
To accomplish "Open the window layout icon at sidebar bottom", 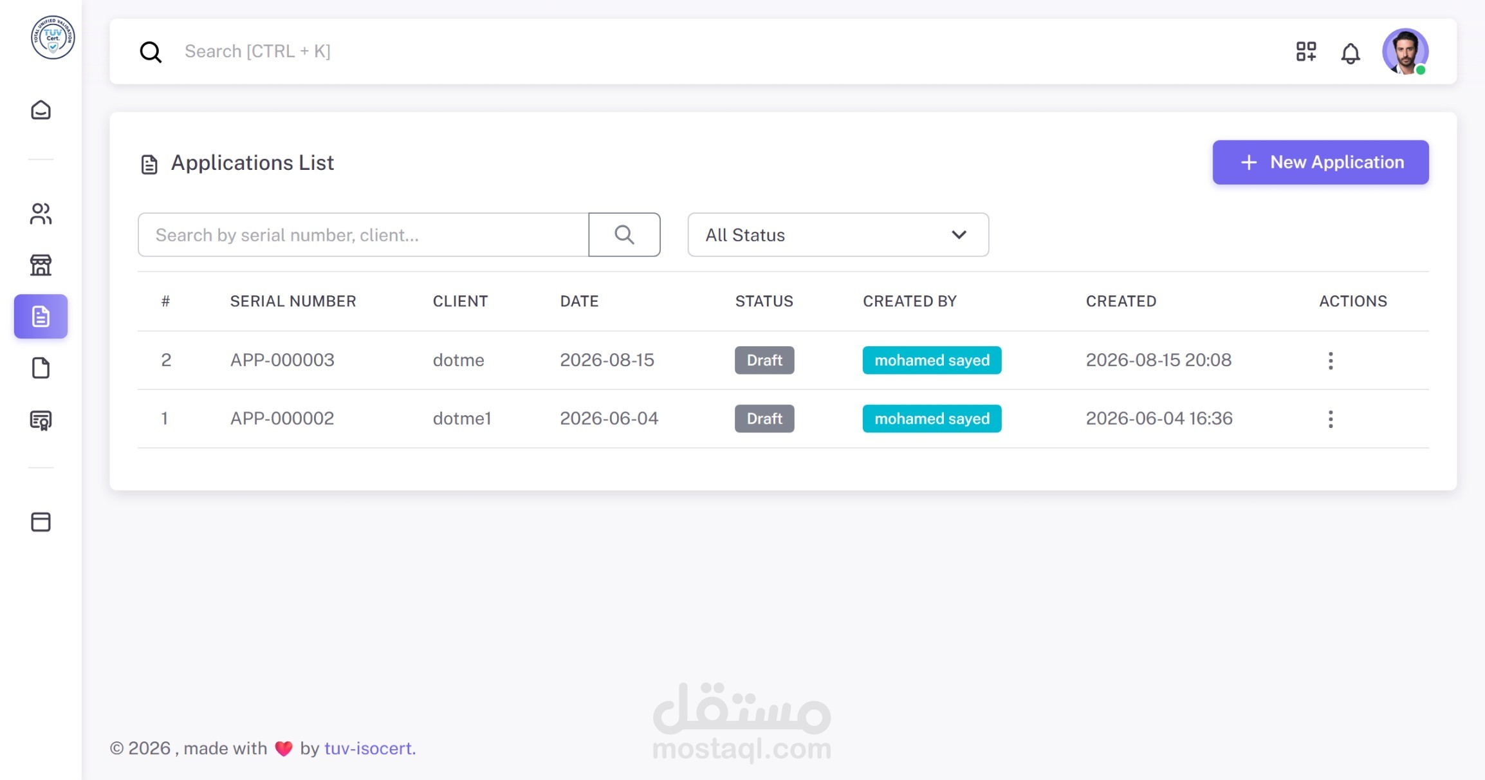I will [x=41, y=522].
